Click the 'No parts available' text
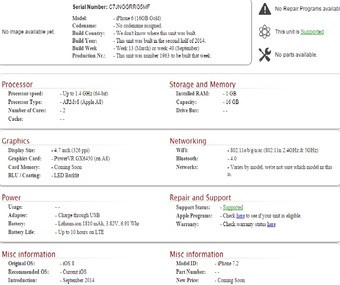This screenshot has height=285, width=340. pos(296,55)
